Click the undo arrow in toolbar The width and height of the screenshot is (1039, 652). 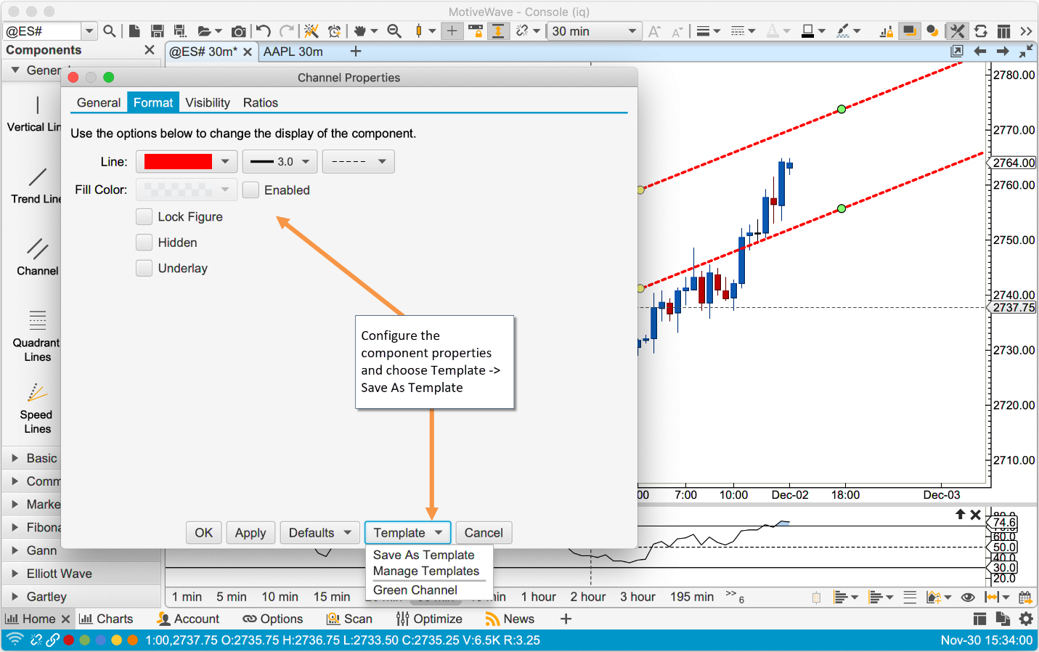[x=264, y=31]
